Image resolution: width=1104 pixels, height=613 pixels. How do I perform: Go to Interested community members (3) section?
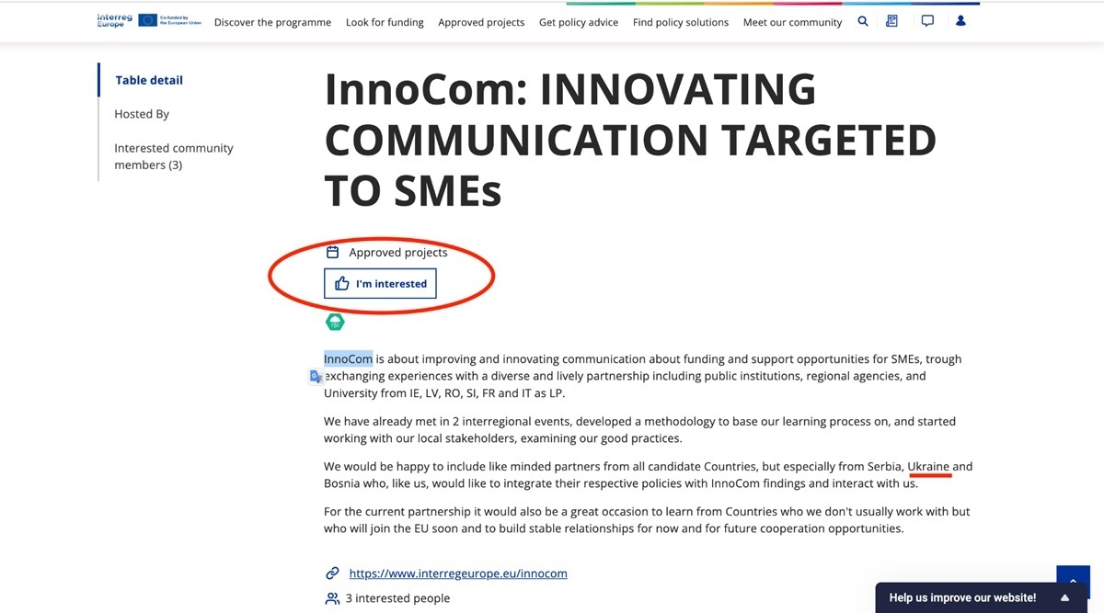tap(173, 156)
